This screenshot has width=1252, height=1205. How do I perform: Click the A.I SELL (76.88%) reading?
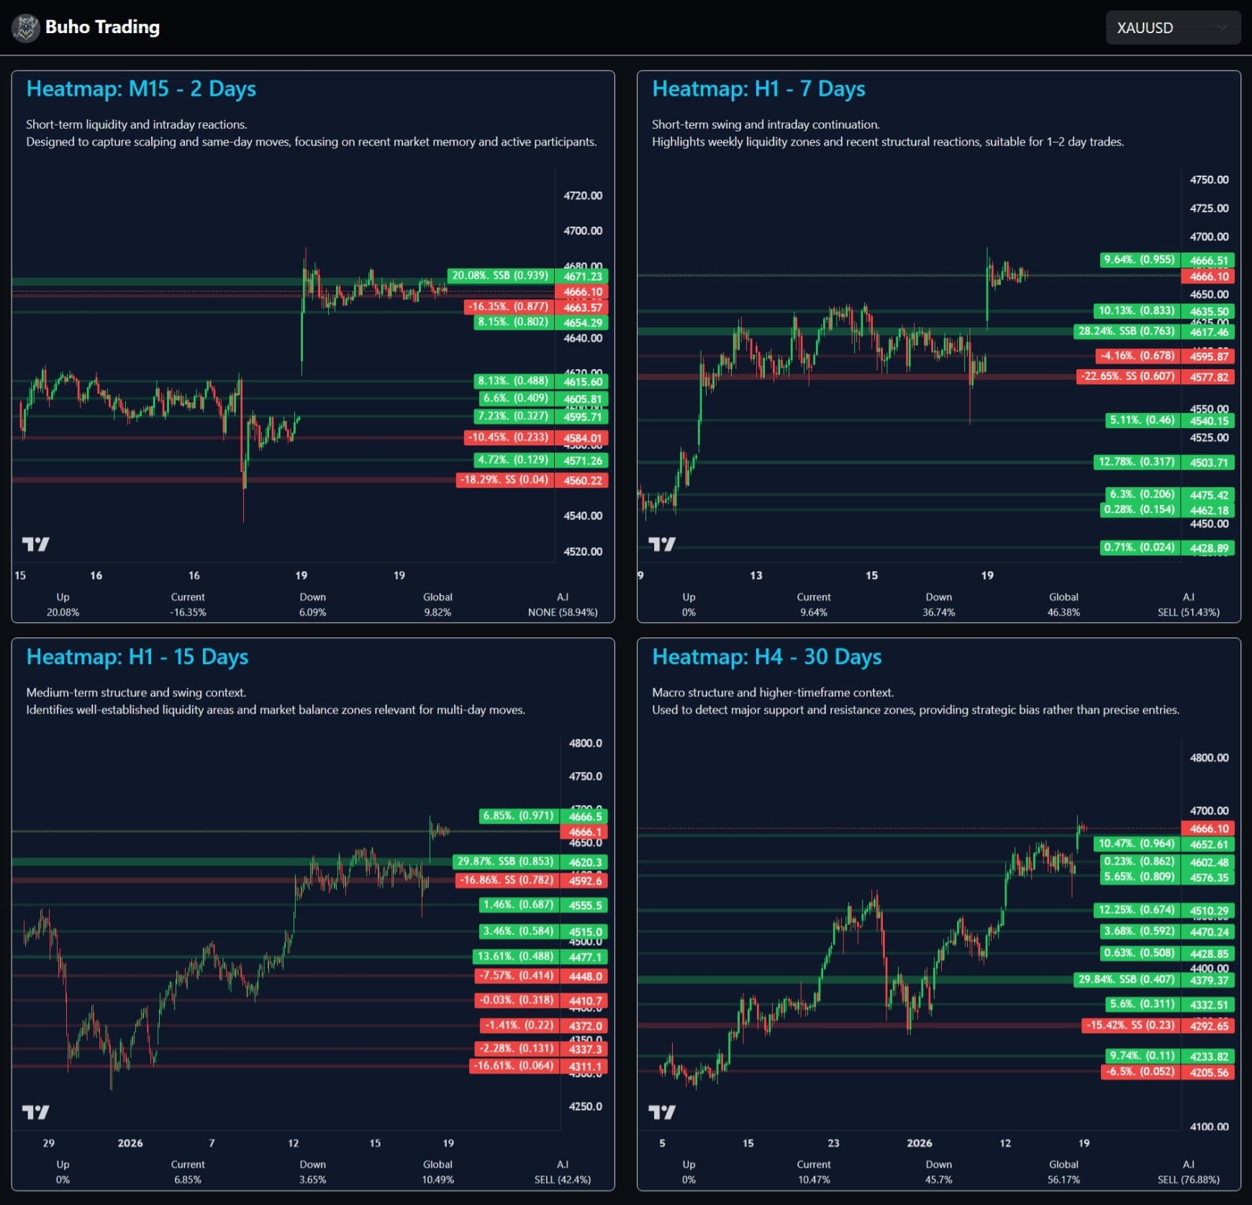pos(1188,1180)
